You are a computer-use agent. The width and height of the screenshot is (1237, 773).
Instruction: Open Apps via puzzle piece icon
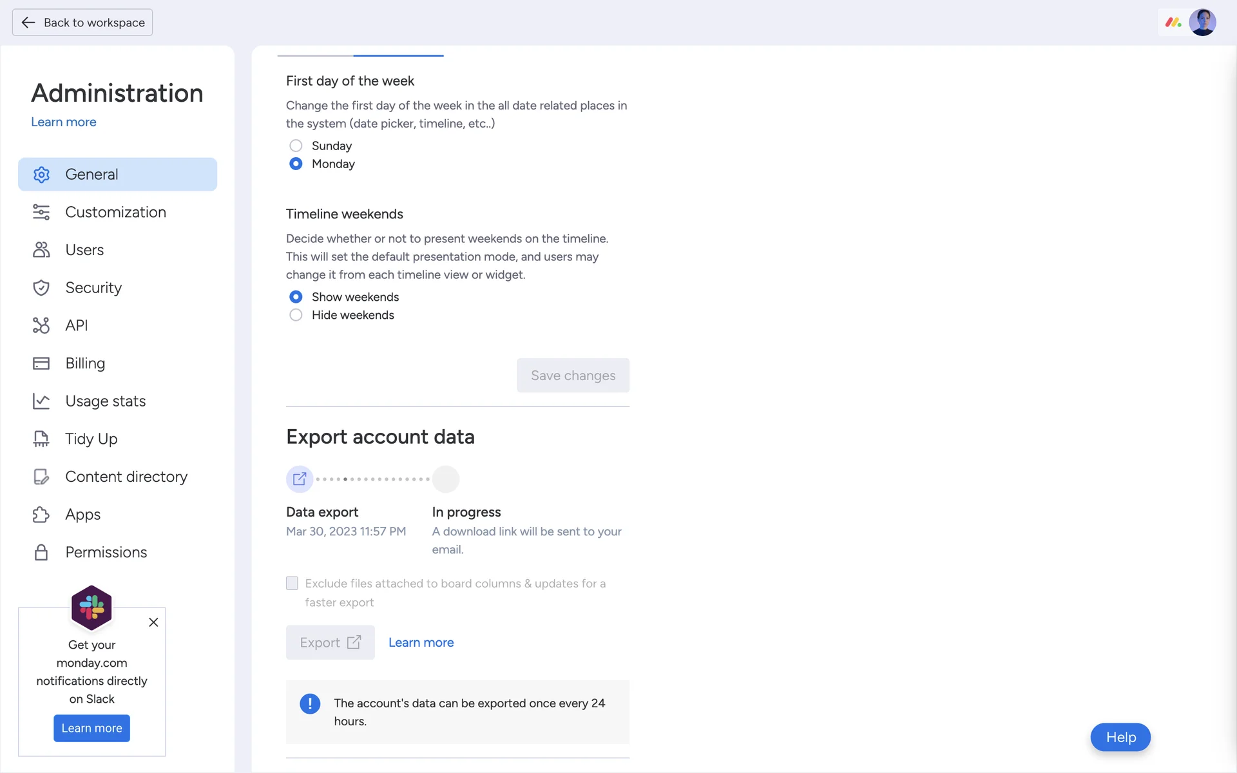pos(41,515)
